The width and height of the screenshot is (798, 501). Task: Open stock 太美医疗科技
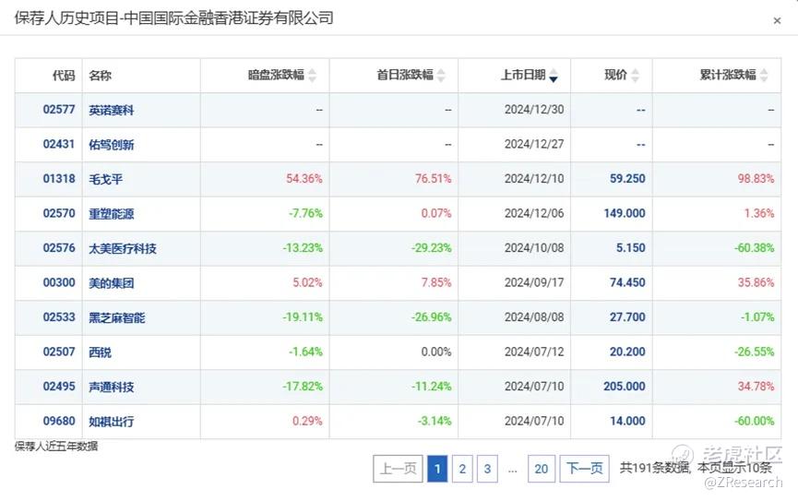pos(123,248)
